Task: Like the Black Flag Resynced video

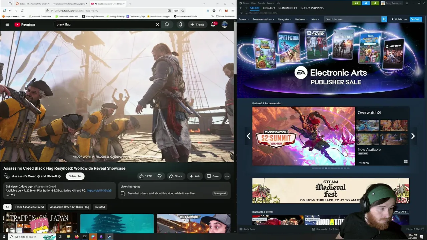Action: (145, 176)
